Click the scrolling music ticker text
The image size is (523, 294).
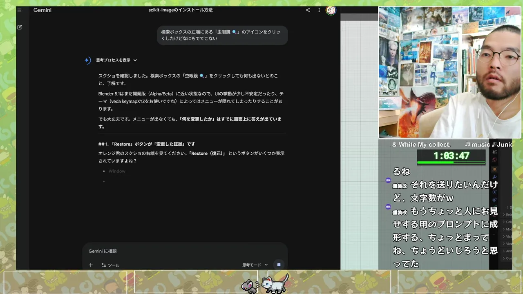[x=452, y=145]
